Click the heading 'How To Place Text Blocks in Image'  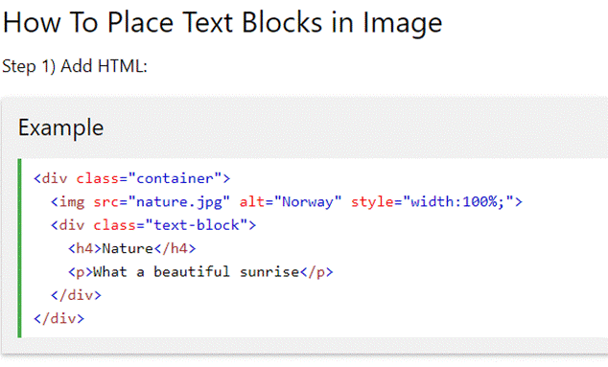222,23
